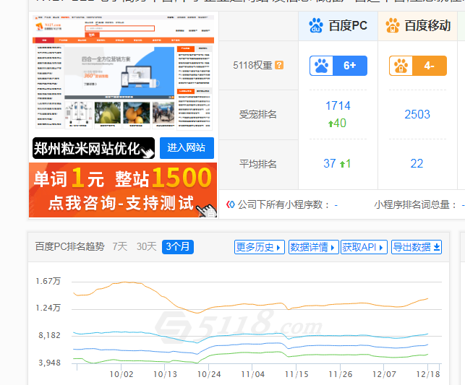
Task: Open the website preview thumbnail
Action: coord(123,72)
